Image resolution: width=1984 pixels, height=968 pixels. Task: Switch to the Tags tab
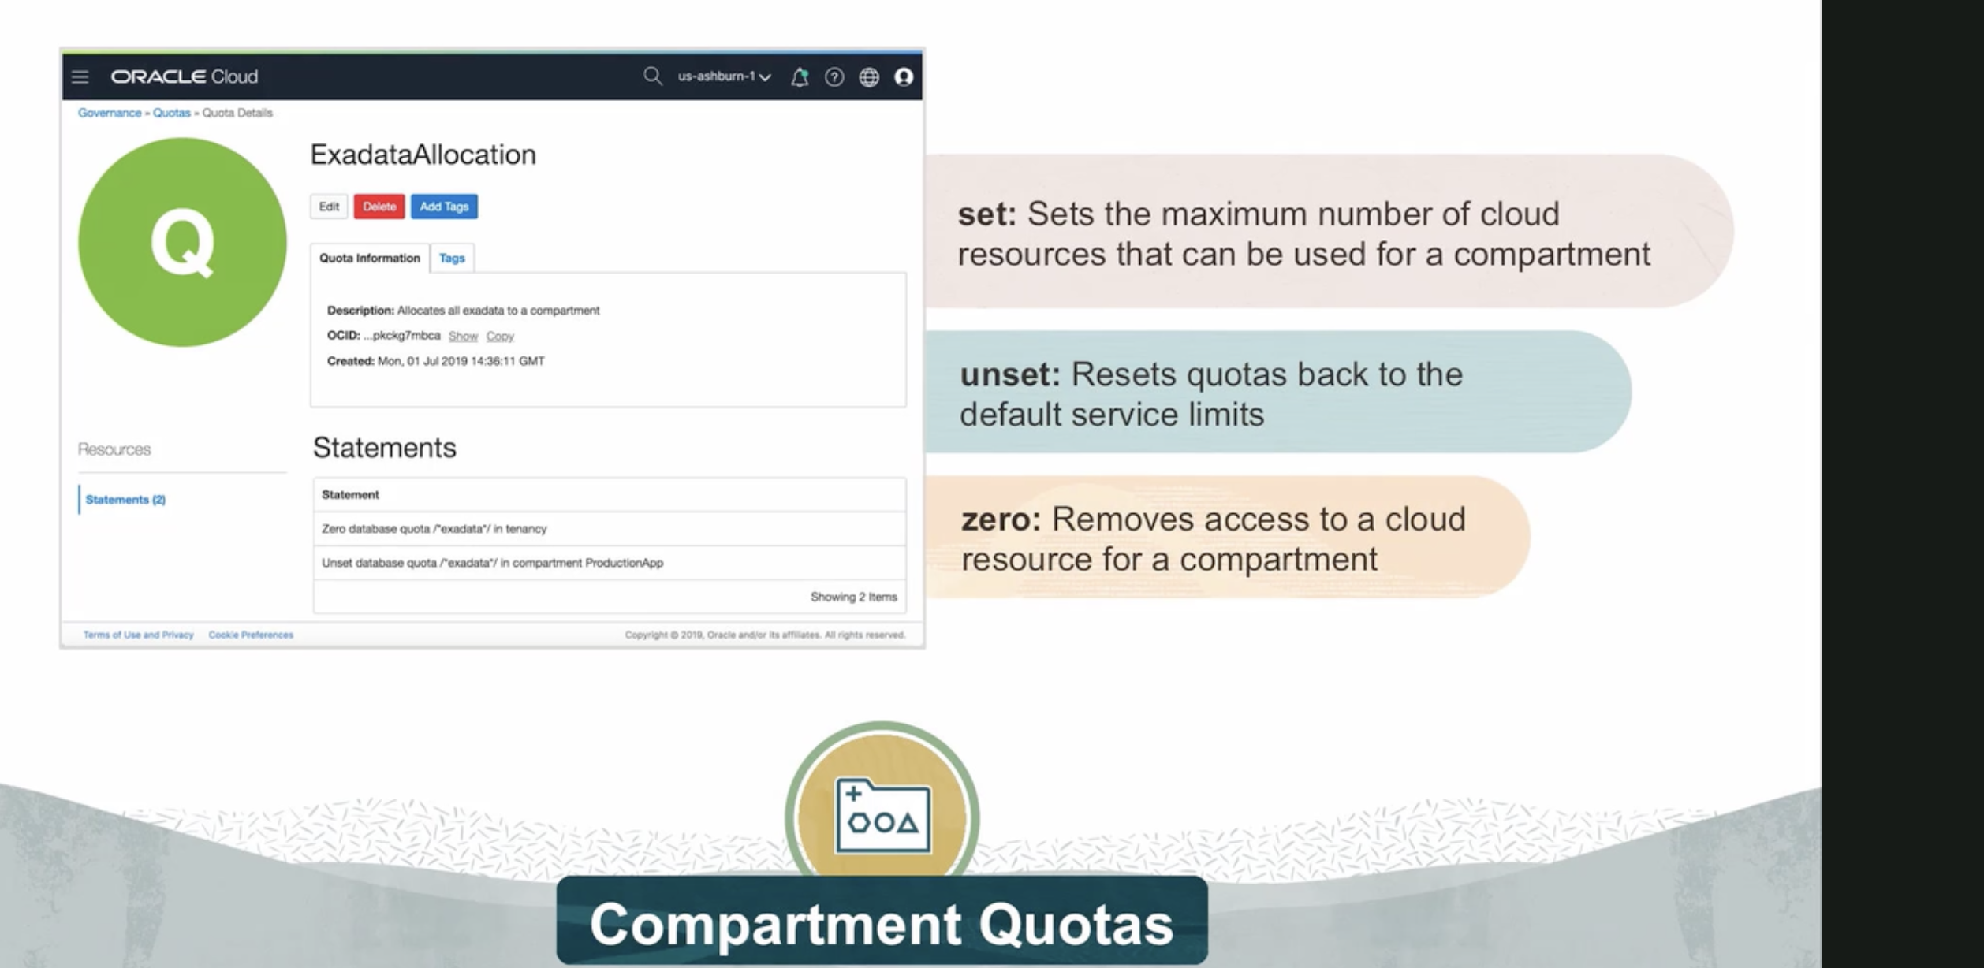point(452,258)
